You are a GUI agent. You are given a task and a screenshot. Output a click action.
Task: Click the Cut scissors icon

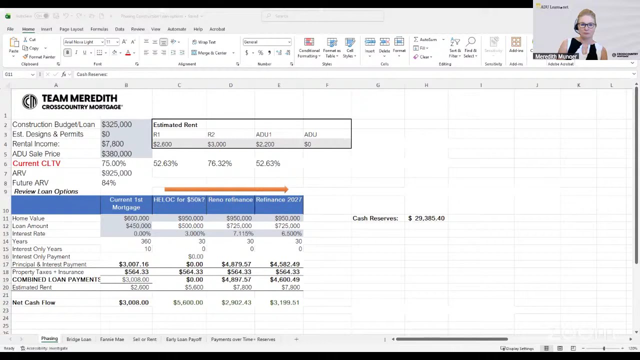coord(25,39)
